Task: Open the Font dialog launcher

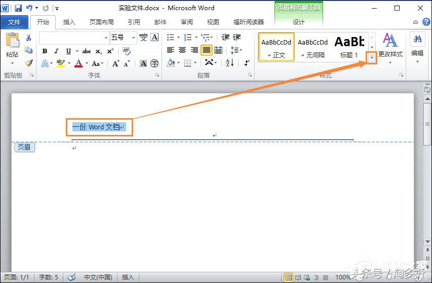Action: [x=158, y=75]
